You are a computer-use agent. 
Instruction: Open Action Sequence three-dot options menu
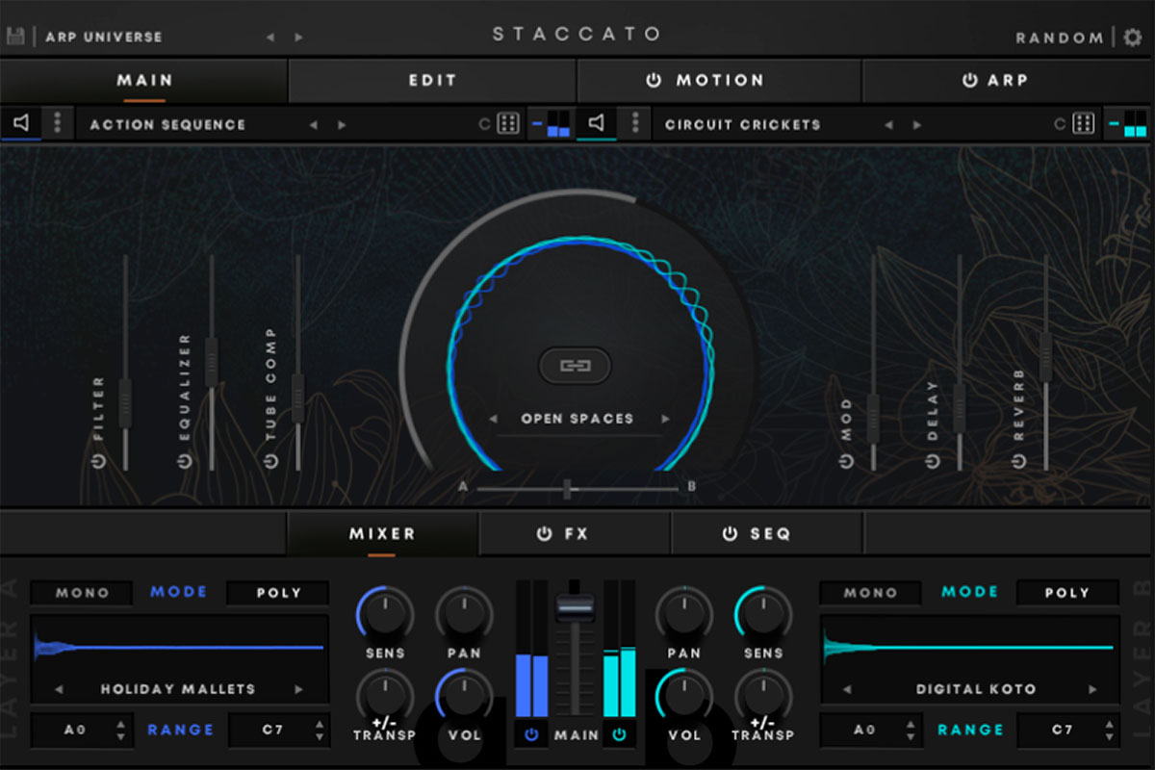click(x=58, y=123)
